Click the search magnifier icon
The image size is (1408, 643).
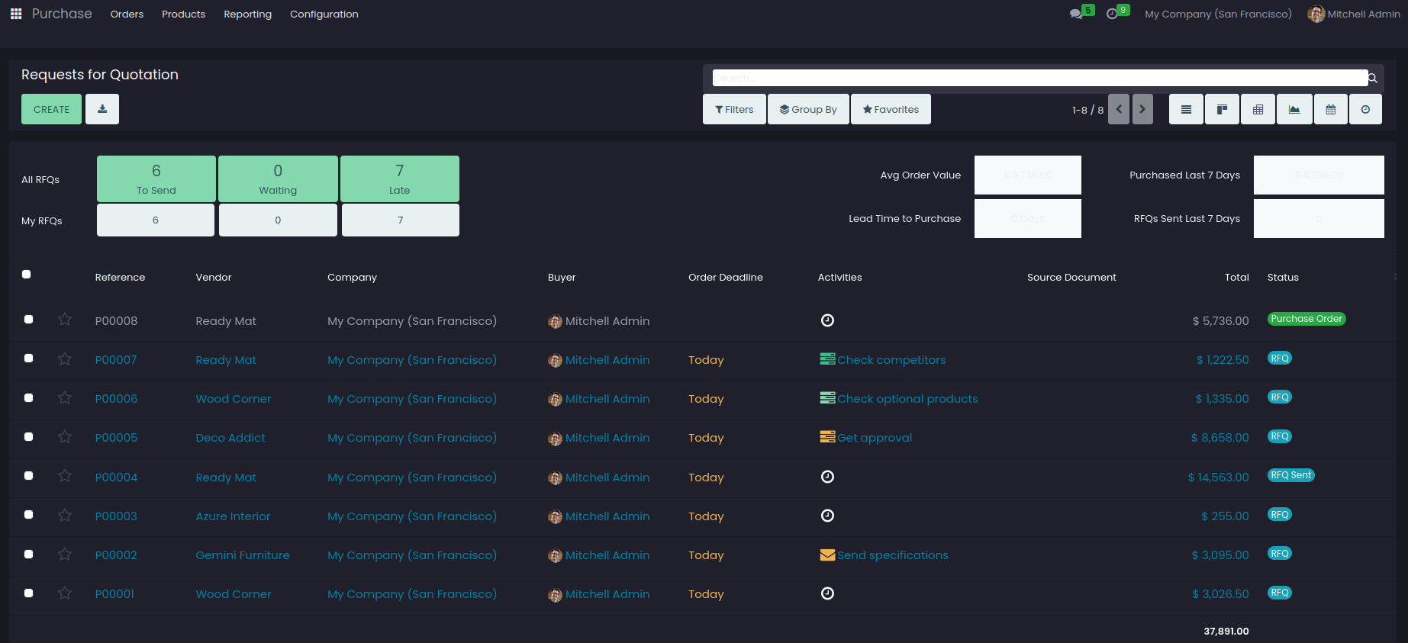coord(1372,78)
